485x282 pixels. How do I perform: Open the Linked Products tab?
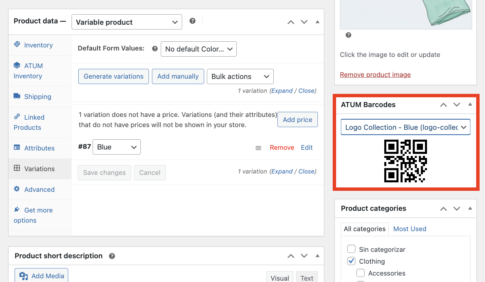40,122
